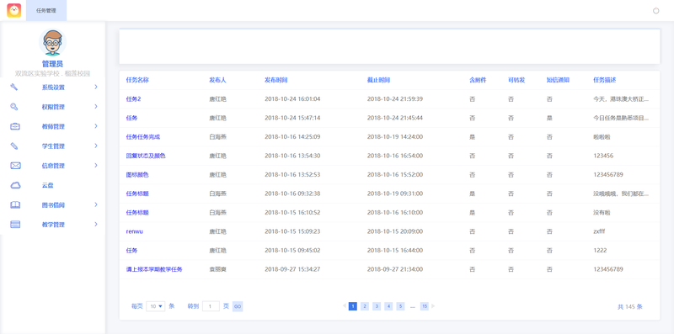Switch to the 任务管理 tab
The image size is (674, 334).
pyautogui.click(x=46, y=11)
